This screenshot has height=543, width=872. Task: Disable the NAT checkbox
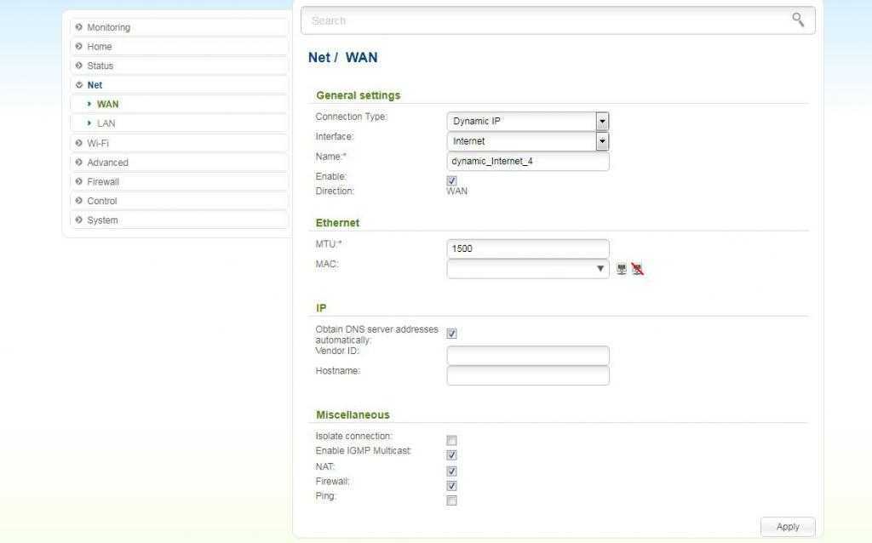[x=451, y=471]
